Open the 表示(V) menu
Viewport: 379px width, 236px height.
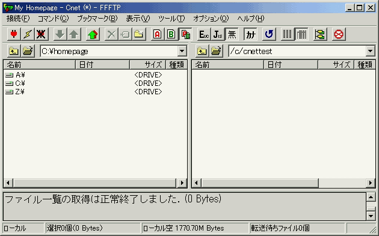(138, 19)
